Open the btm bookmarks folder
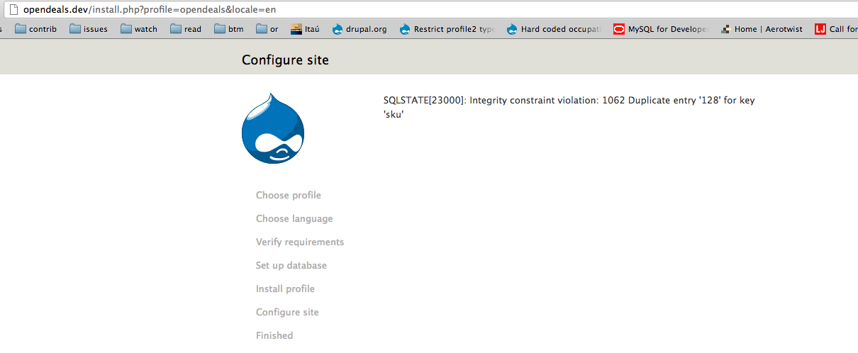The height and width of the screenshot is (353, 858). (x=229, y=29)
